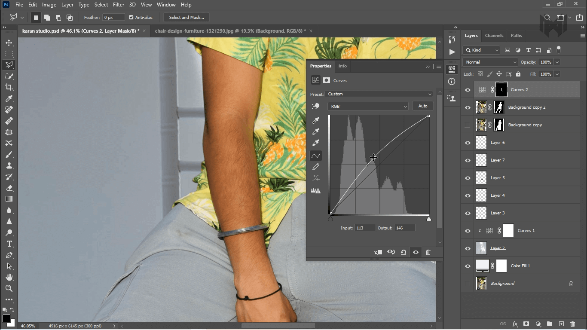Open the Image menu
Image resolution: width=587 pixels, height=330 pixels.
tap(49, 5)
